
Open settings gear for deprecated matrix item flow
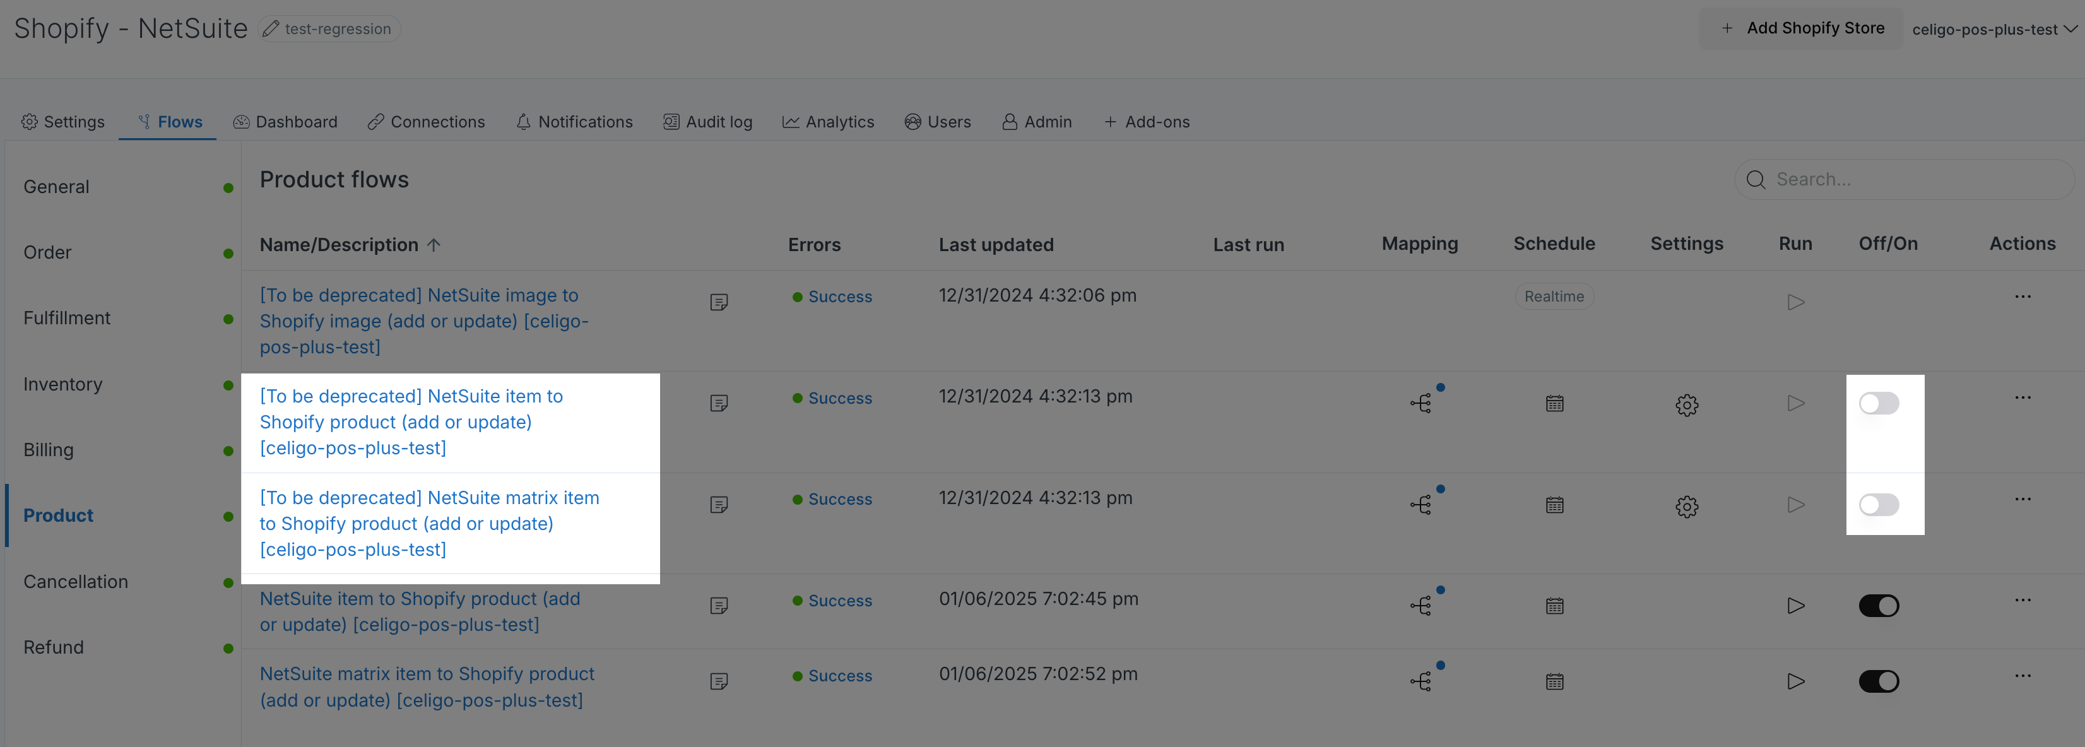click(x=1687, y=507)
